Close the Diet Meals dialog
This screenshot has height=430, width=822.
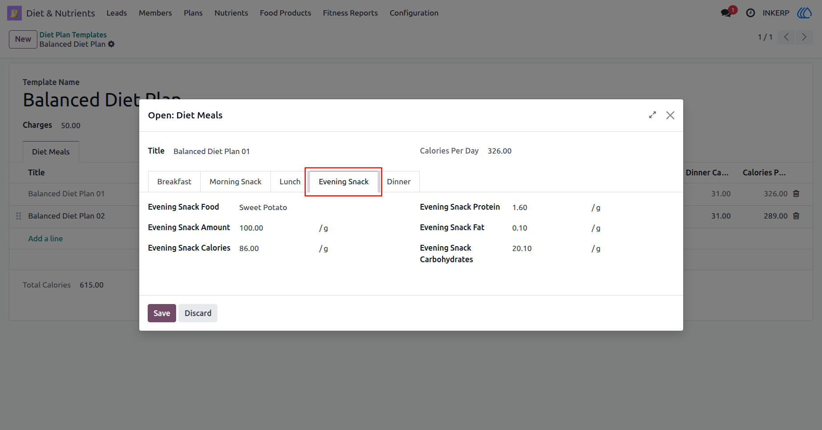(x=670, y=115)
